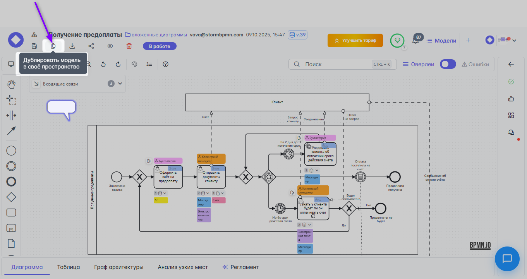527x279 pixels.
Task: Pick the subprocess shape in palette
Action: pyautogui.click(x=11, y=228)
